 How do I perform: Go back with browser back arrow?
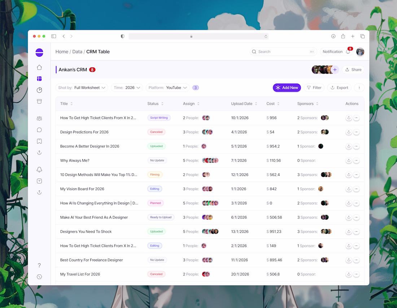coord(64,36)
